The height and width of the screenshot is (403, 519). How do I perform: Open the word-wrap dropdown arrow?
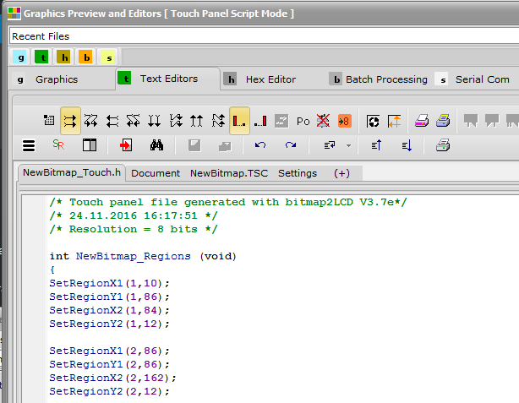348,145
